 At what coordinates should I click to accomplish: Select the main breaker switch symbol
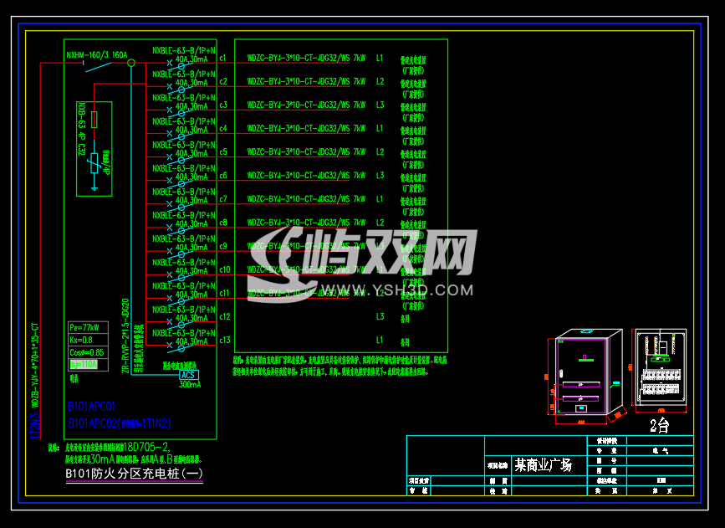[98, 67]
